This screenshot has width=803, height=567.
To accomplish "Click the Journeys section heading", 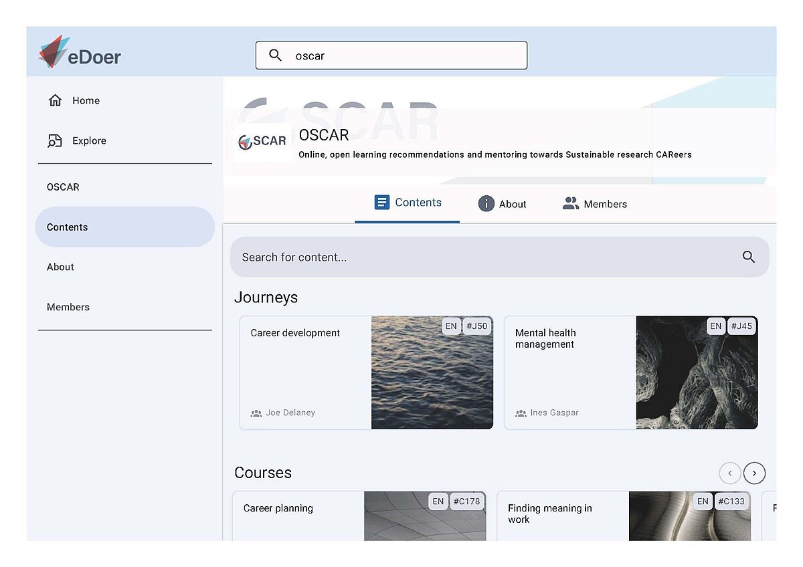I will pos(266,298).
